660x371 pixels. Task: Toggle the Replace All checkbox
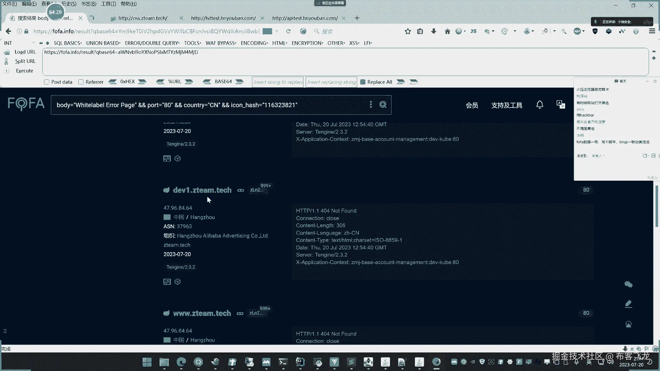(x=363, y=82)
